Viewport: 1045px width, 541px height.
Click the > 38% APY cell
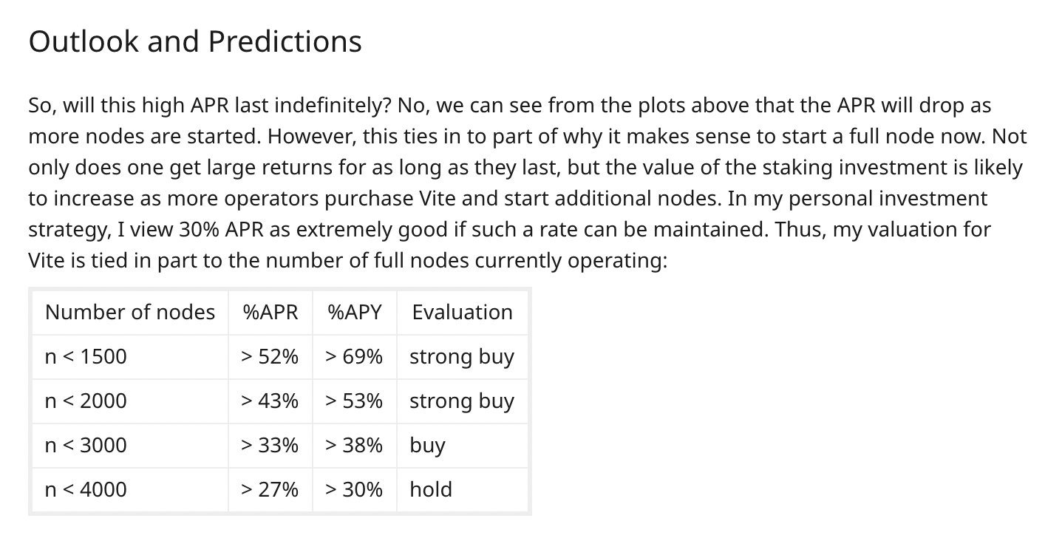[x=354, y=446]
